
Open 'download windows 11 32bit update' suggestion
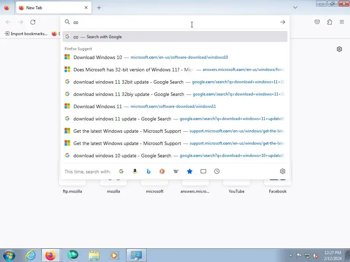point(175,82)
